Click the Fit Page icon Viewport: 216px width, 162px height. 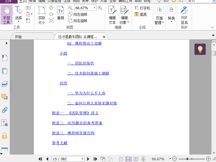(51, 8)
